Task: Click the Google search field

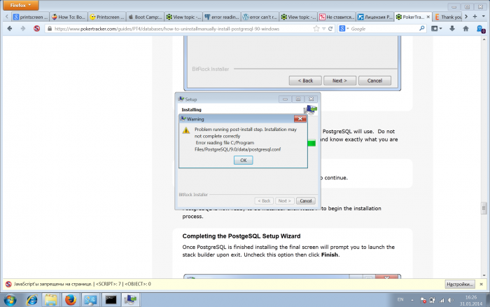Action: (384, 29)
